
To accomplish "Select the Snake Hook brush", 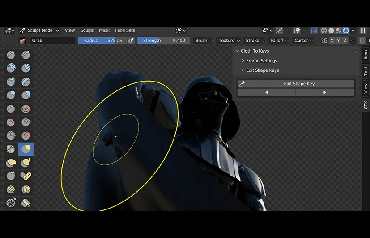I will tap(26, 163).
